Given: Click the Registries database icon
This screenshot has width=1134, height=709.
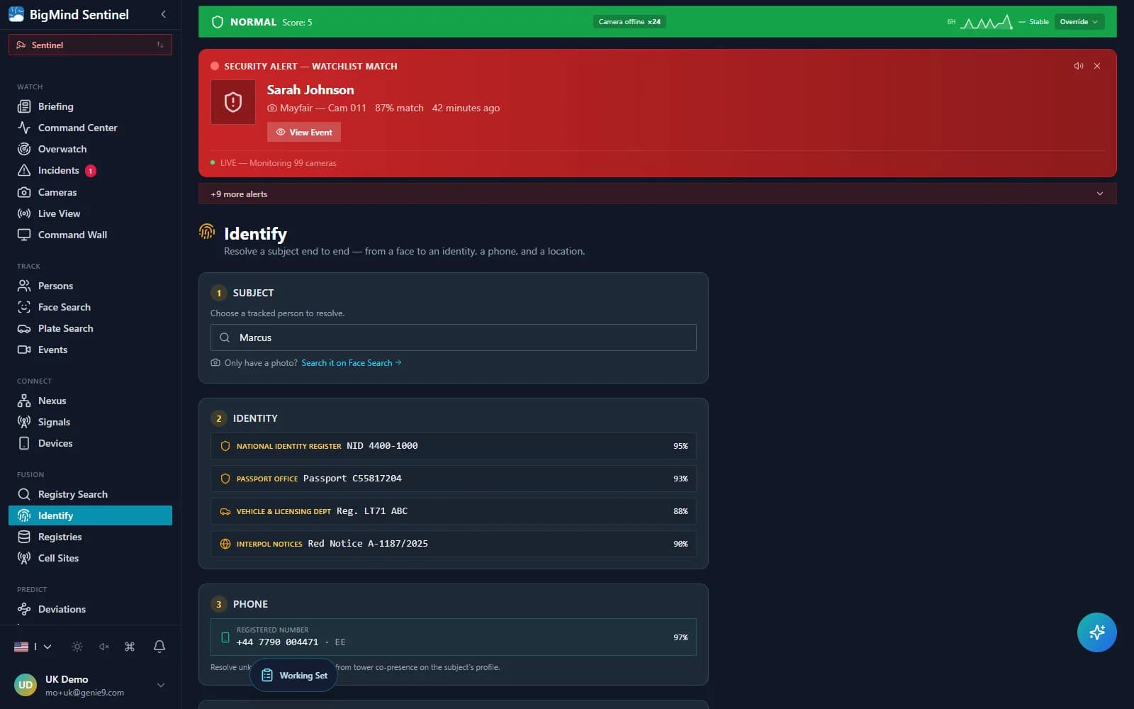Looking at the screenshot, I should point(24,537).
